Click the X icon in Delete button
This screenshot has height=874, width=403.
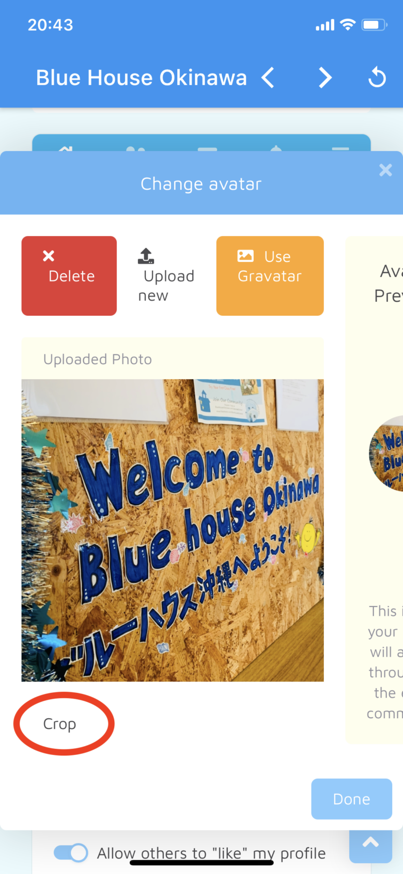[x=49, y=256]
